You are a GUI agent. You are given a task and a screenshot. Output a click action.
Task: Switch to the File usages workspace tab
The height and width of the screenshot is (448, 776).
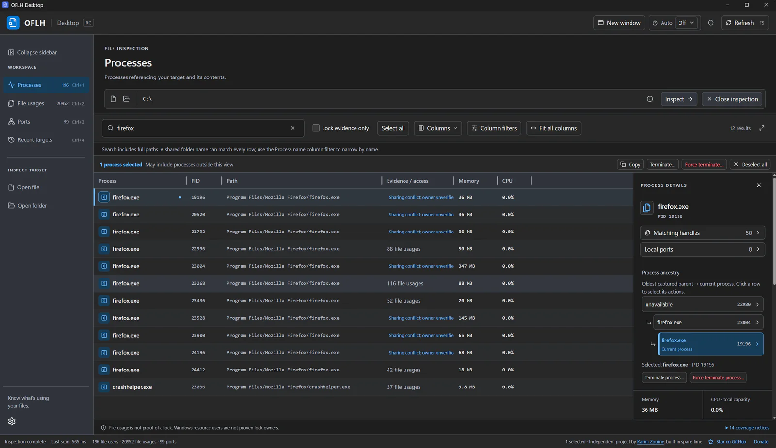coord(46,103)
